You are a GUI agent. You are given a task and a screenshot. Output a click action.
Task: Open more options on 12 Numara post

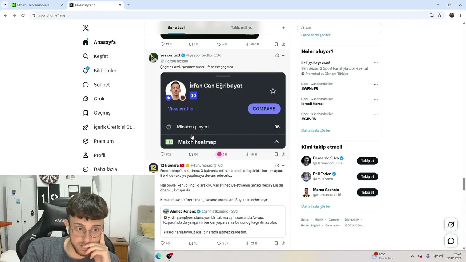[x=284, y=166]
